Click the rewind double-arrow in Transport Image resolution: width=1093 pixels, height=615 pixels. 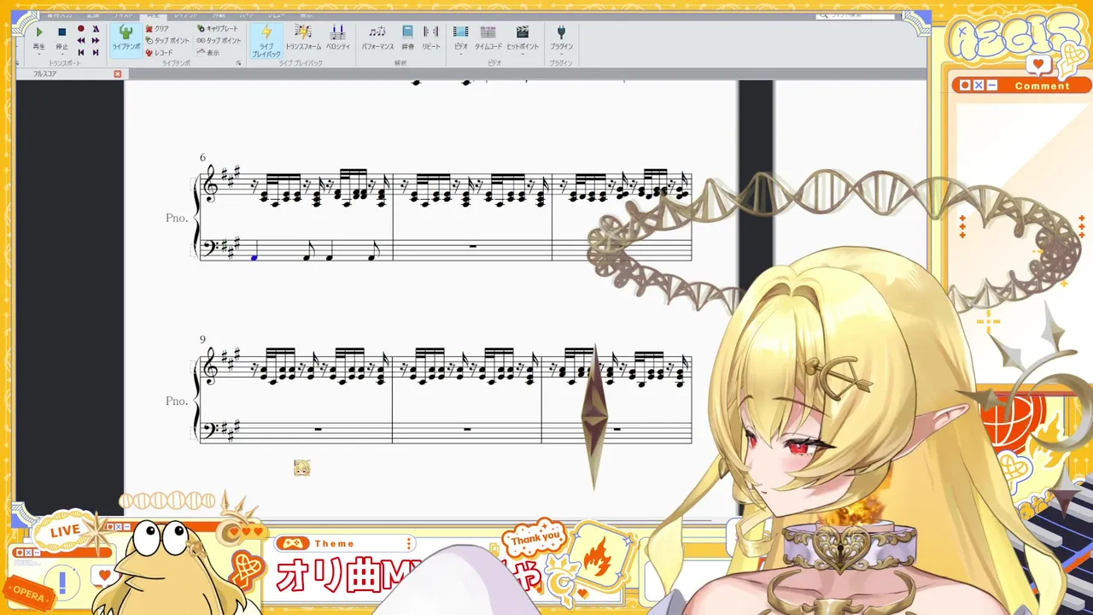[81, 40]
